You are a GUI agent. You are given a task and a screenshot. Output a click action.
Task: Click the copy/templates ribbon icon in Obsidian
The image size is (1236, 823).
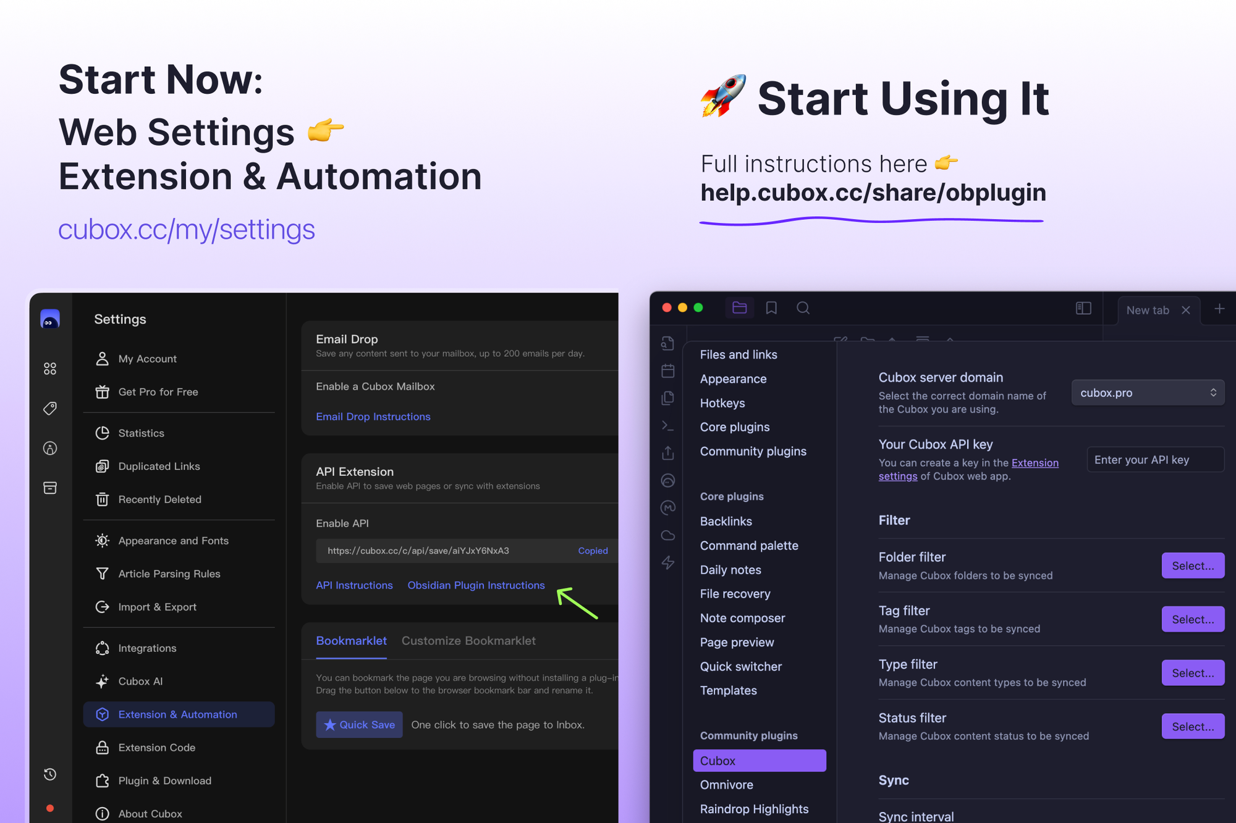coord(668,398)
